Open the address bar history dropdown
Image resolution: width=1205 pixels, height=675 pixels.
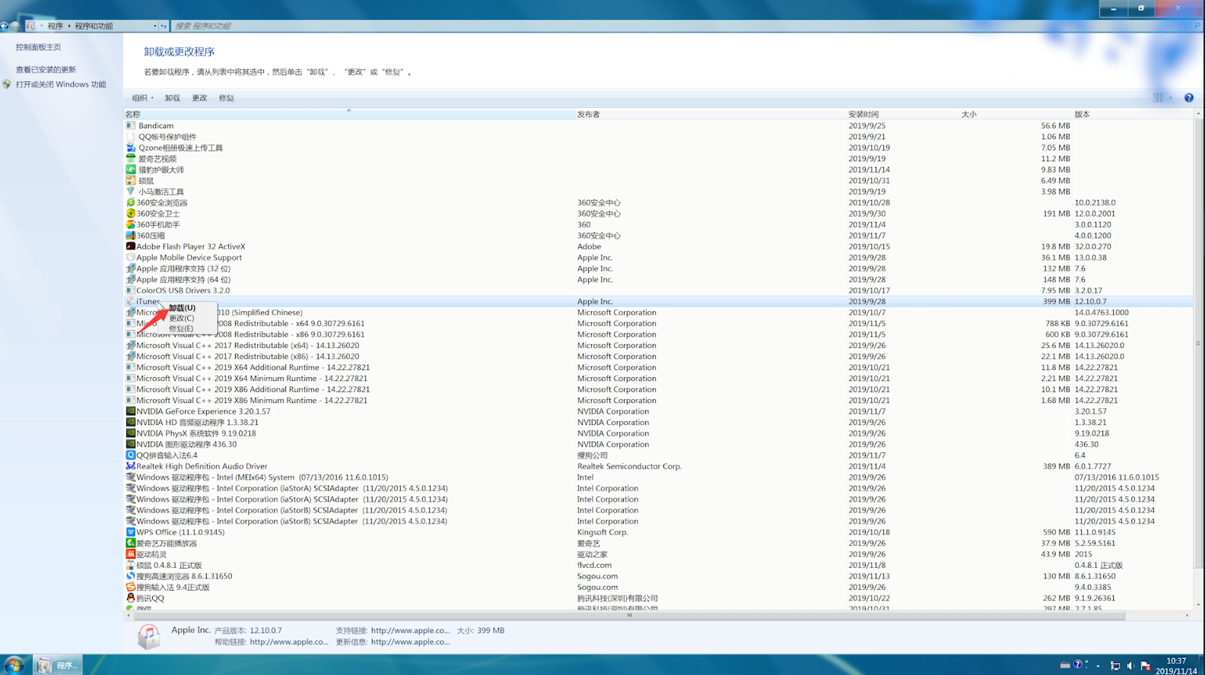click(155, 26)
